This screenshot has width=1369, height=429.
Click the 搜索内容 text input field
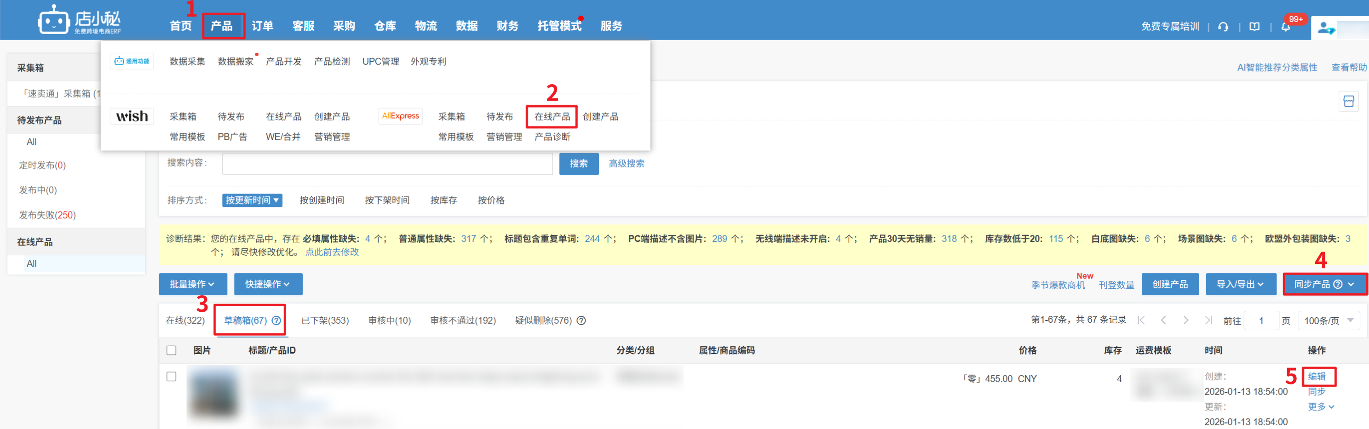(387, 164)
